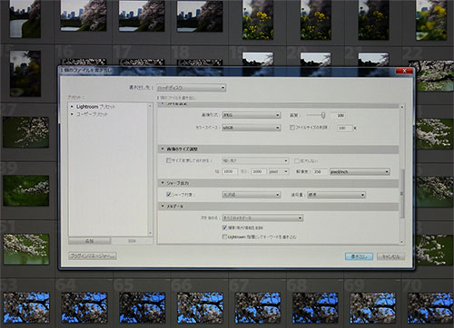
Task: Click the Add preset button
Action: click(x=89, y=241)
